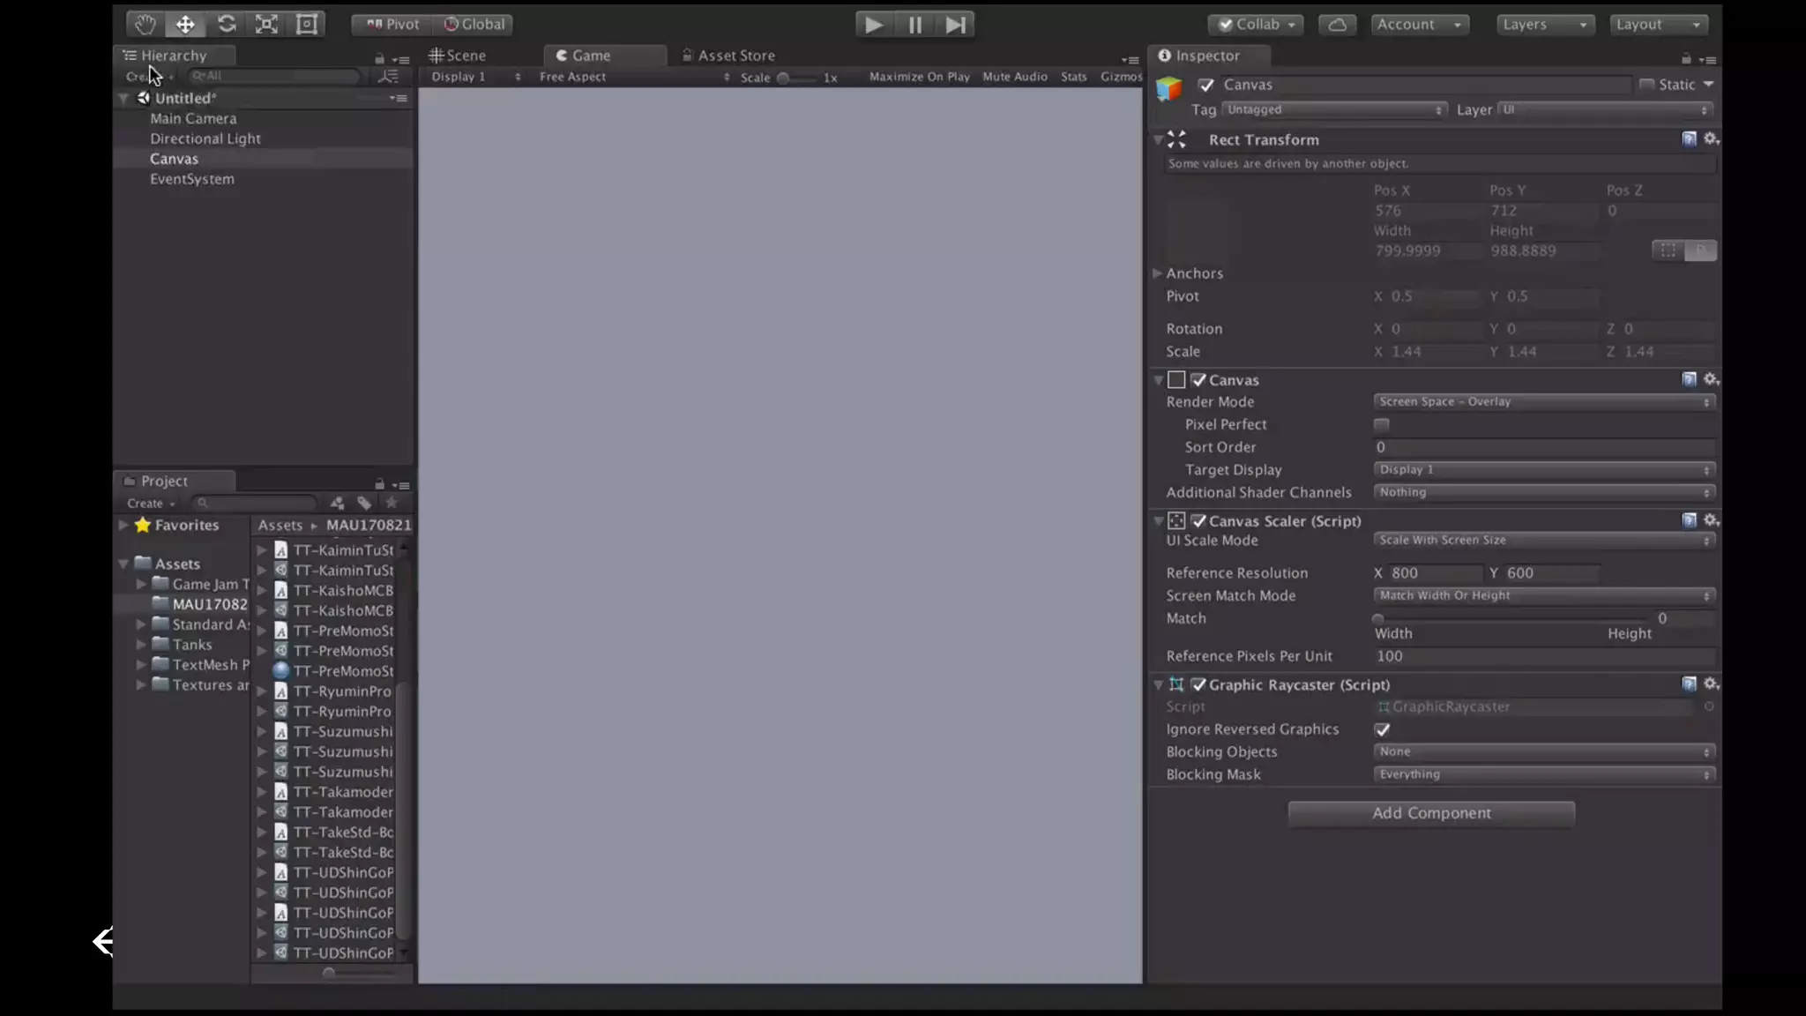Select the Rect Transform tool icon
The width and height of the screenshot is (1806, 1016).
(307, 25)
